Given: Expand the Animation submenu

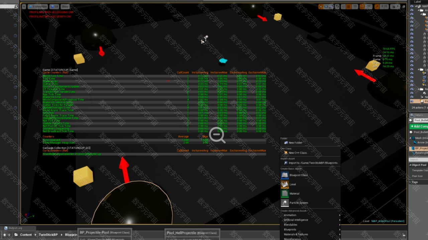Looking at the screenshot, I should (x=311, y=215).
